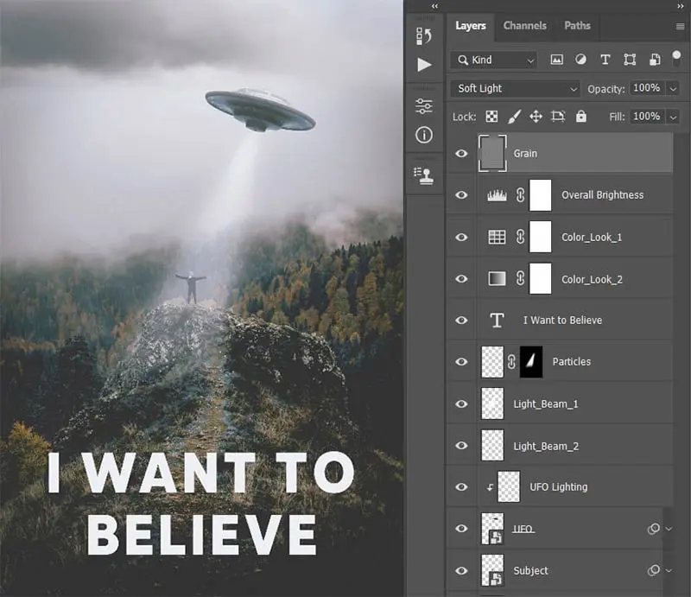Click smart filters icon on UFO layer
This screenshot has width=691, height=597.
point(653,529)
